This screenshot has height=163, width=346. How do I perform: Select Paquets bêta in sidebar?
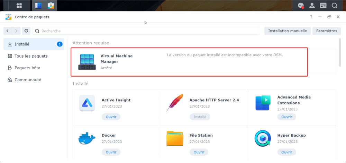(34, 68)
